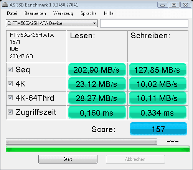Image resolution: width=193 pixels, height=170 pixels.
Task: Uncheck the 4K test checkbox
Action: [x=10, y=84]
